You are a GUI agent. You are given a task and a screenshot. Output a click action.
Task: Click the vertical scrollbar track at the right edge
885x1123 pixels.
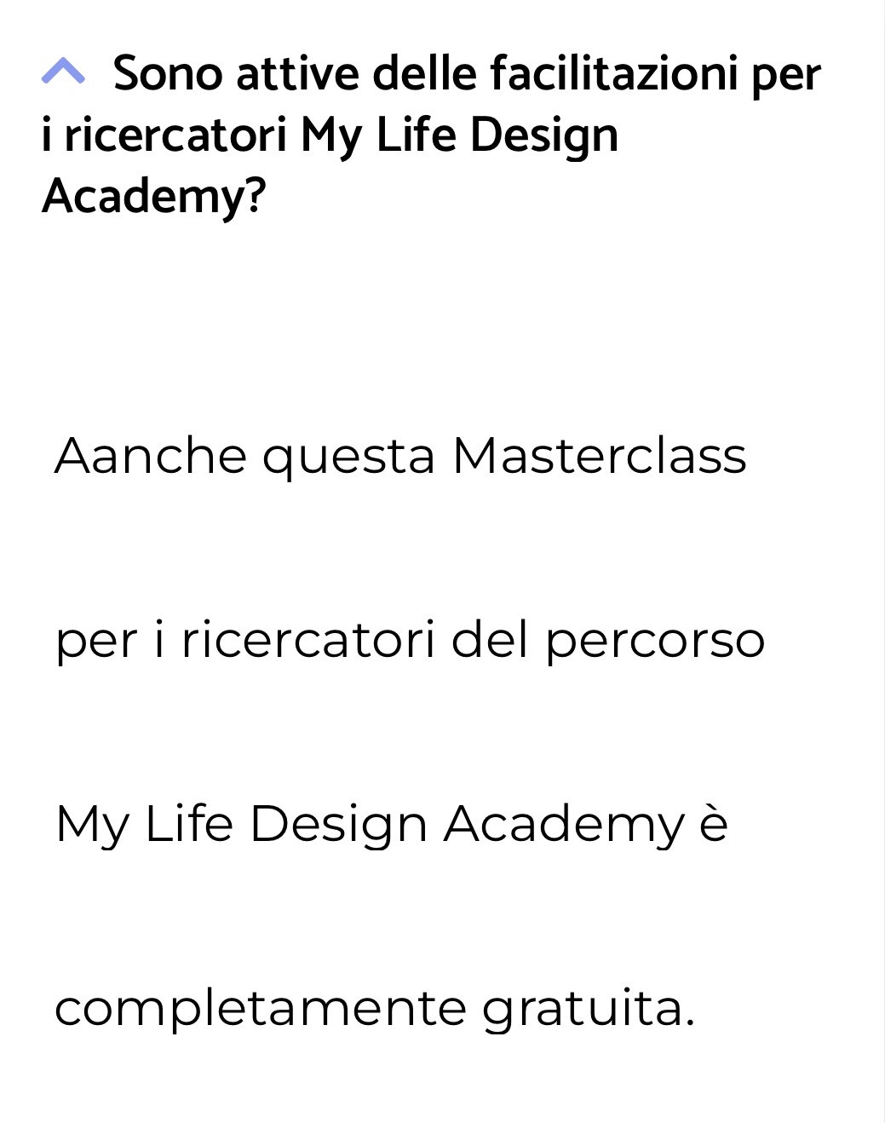click(x=881, y=561)
